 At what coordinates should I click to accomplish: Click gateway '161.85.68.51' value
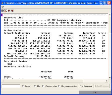pyautogui.click(x=65, y=49)
